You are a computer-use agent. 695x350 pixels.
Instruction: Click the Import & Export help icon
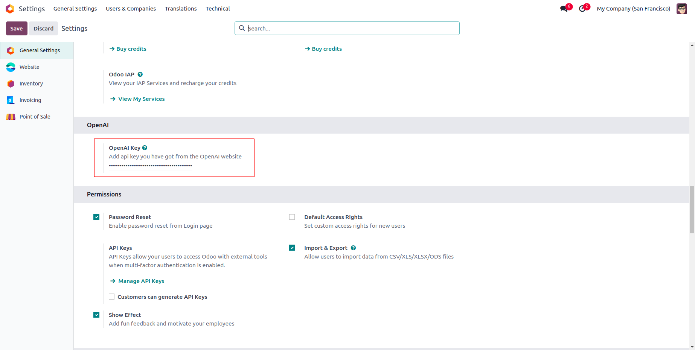pos(353,248)
